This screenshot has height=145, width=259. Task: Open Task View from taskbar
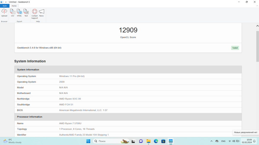[x=133, y=141]
